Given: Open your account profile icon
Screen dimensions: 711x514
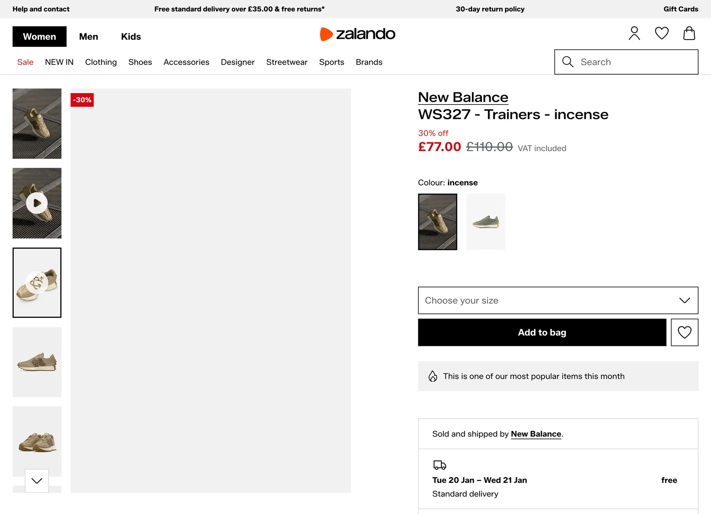Looking at the screenshot, I should coord(634,34).
